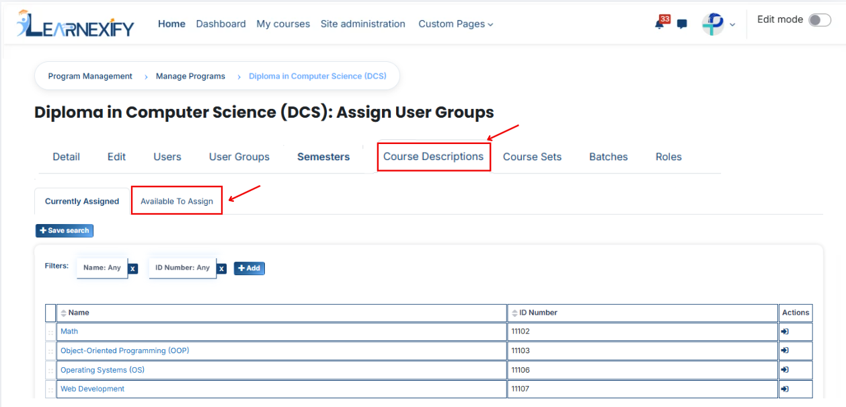
Task: Sort the table by Name column
Action: (x=79, y=313)
